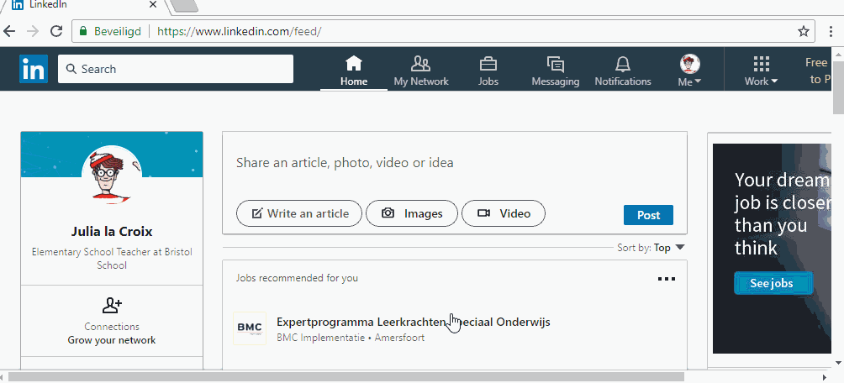Click the green secure padlock icon

[83, 31]
